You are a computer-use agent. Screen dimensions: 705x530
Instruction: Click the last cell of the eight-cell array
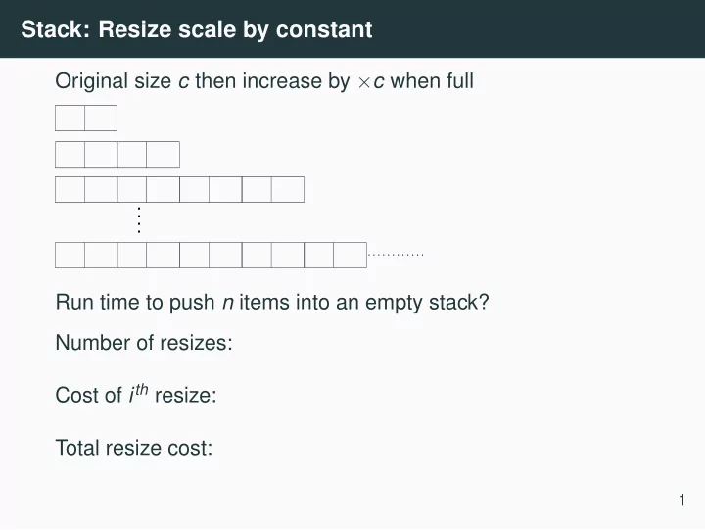[x=288, y=189]
